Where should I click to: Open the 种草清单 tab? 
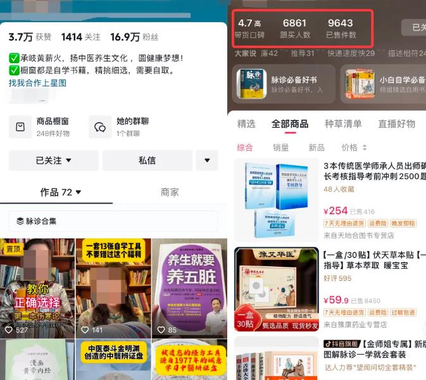pyautogui.click(x=343, y=124)
